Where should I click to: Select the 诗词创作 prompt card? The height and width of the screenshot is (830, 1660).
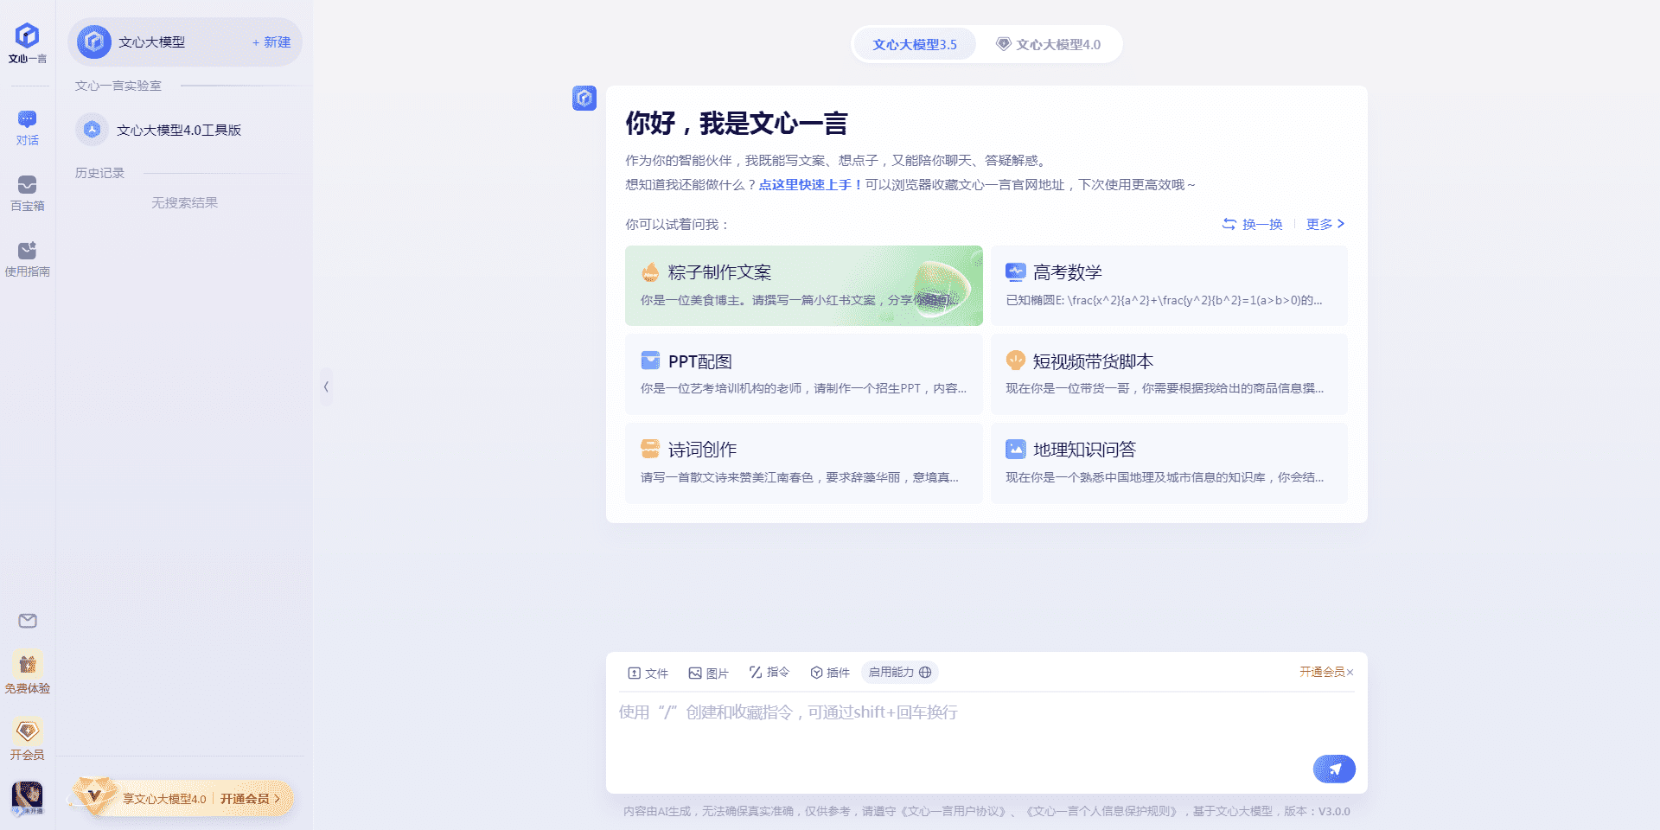point(804,463)
